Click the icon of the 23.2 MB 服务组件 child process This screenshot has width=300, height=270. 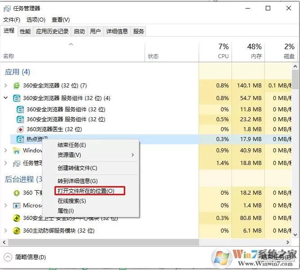click(20, 119)
